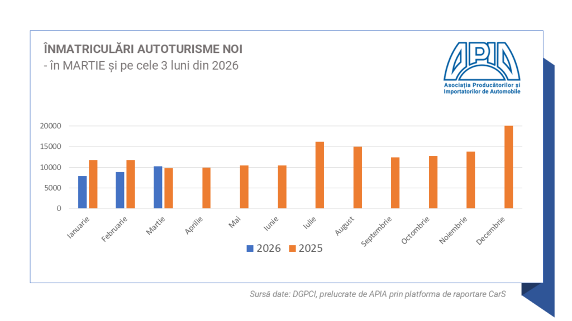Click the 5000 y-axis value
The width and height of the screenshot is (572, 321).
click(53, 188)
